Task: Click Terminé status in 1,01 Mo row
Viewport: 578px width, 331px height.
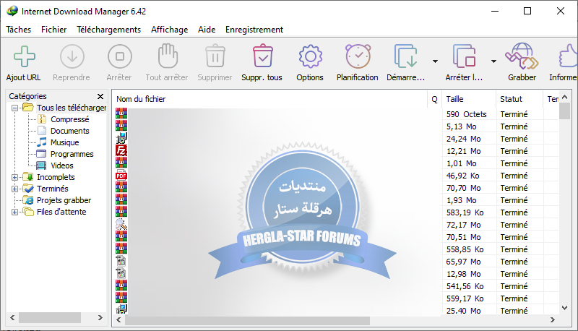Action: (x=514, y=163)
